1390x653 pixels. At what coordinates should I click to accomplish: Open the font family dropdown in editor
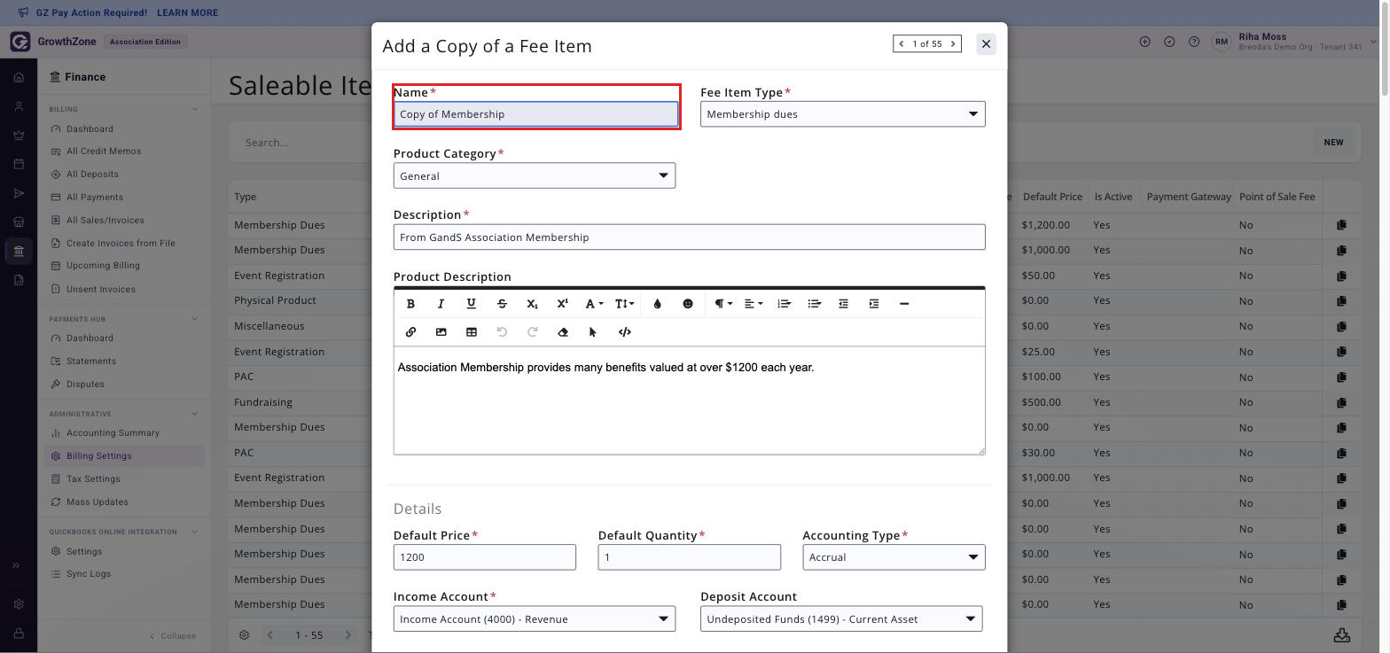(x=593, y=304)
